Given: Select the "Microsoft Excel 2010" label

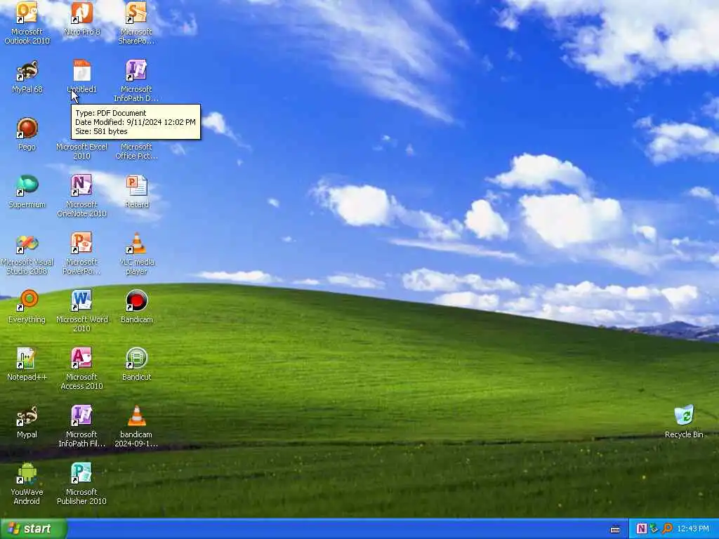Looking at the screenshot, I should click(x=81, y=152).
